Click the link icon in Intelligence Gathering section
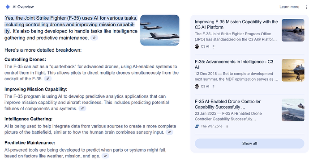Screen dimensions: 309x161 pos(169,132)
